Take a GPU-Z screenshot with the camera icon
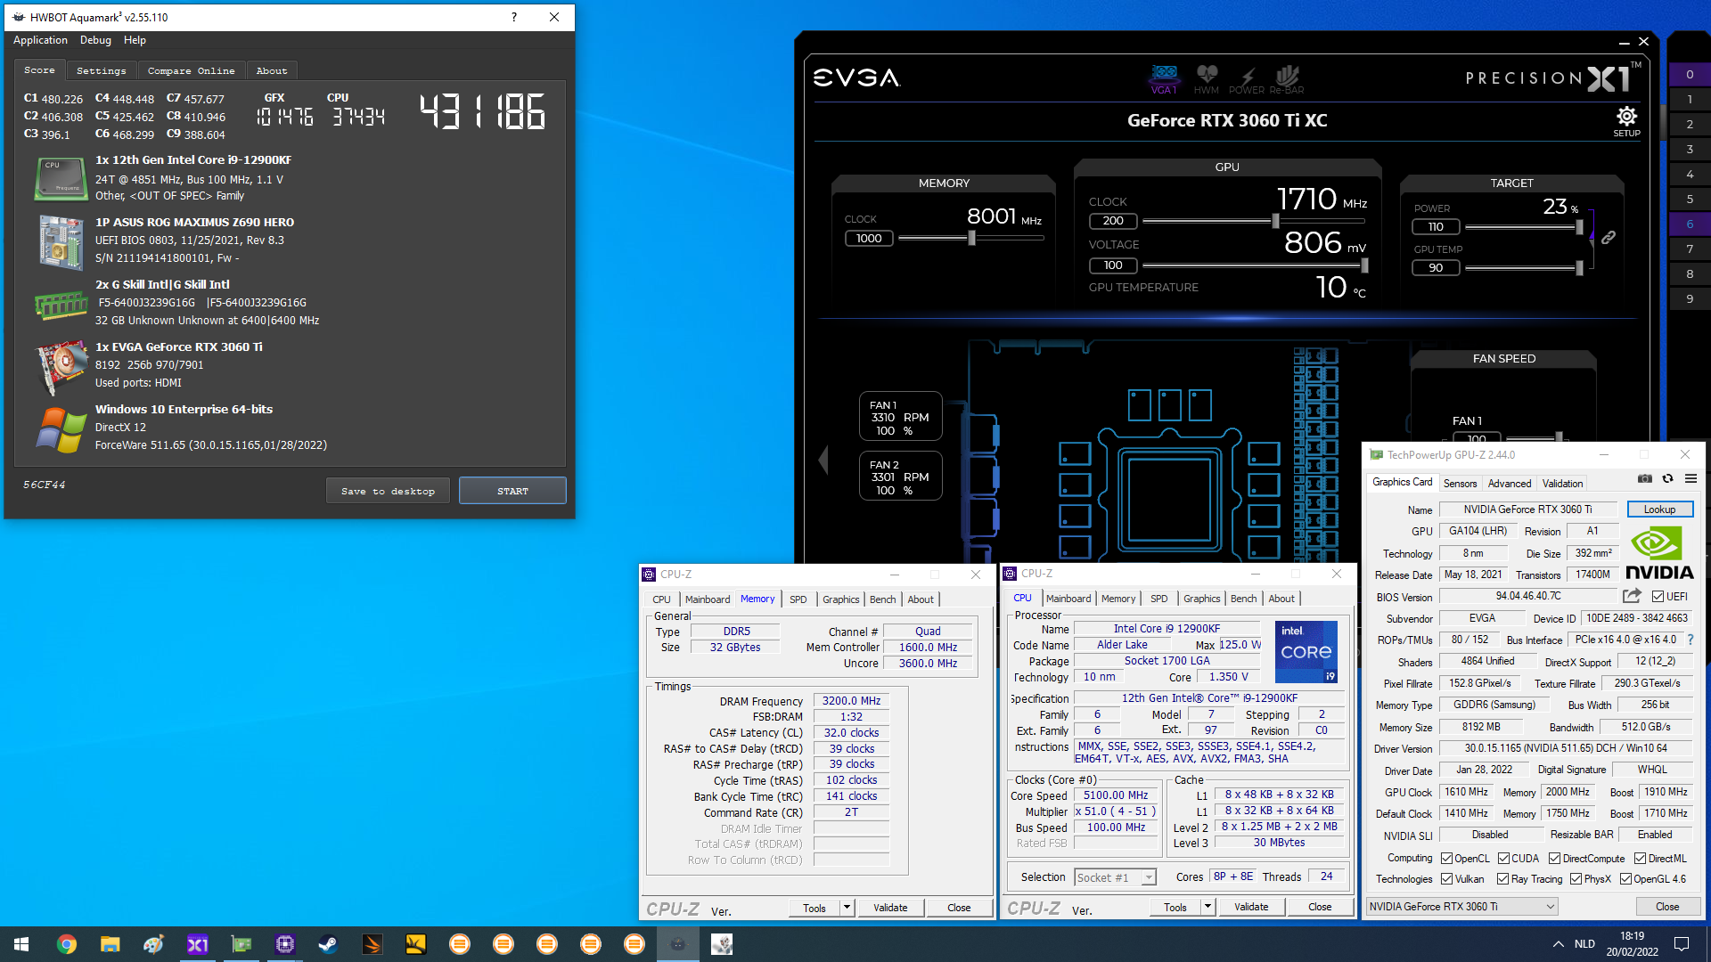This screenshot has width=1711, height=962. coord(1645,479)
